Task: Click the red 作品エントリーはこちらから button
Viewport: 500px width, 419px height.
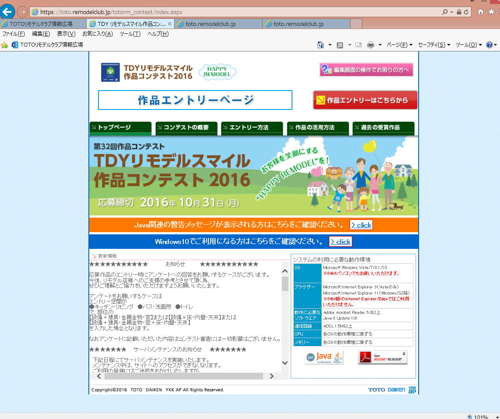Action: [x=365, y=100]
